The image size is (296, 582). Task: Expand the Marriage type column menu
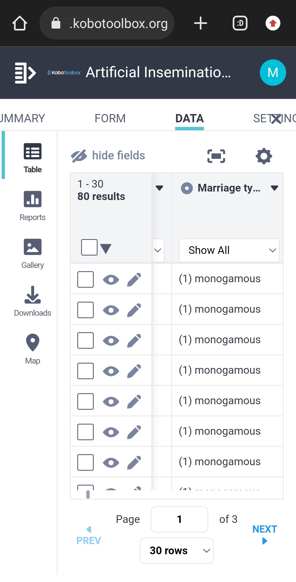(x=274, y=188)
